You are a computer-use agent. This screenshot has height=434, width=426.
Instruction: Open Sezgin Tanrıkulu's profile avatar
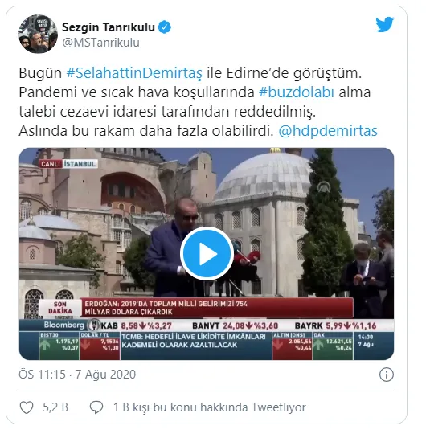pyautogui.click(x=39, y=34)
